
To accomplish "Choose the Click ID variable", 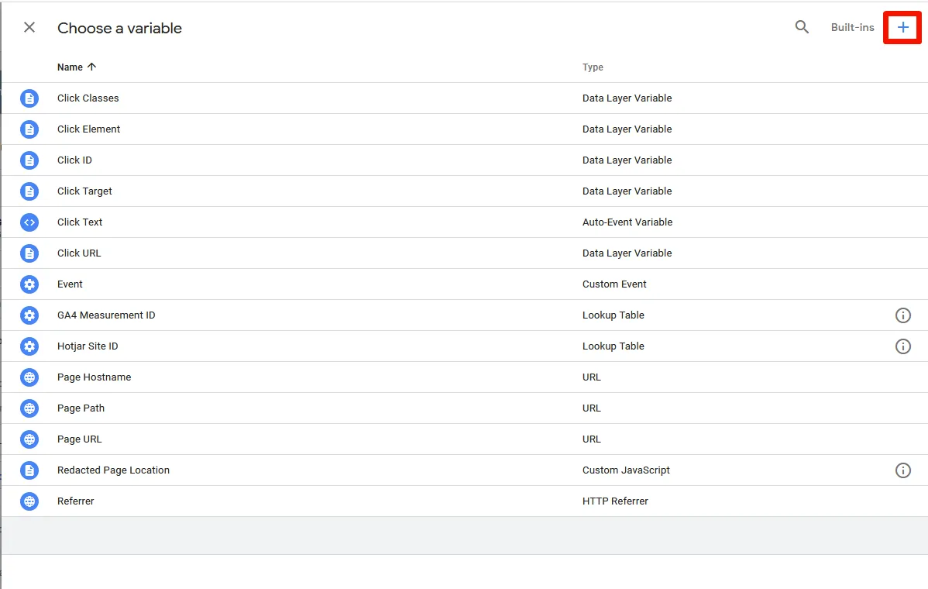I will (x=74, y=160).
